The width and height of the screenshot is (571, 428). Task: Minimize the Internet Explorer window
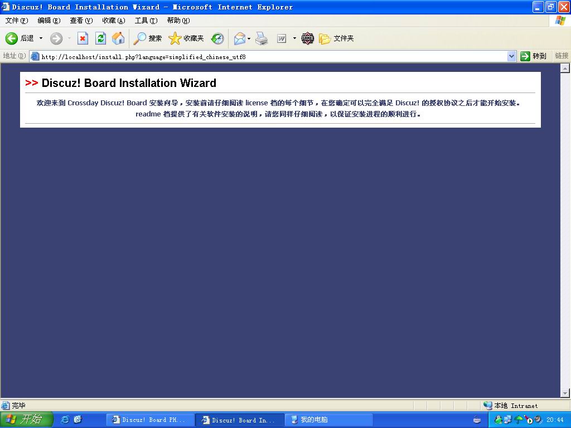click(538, 7)
